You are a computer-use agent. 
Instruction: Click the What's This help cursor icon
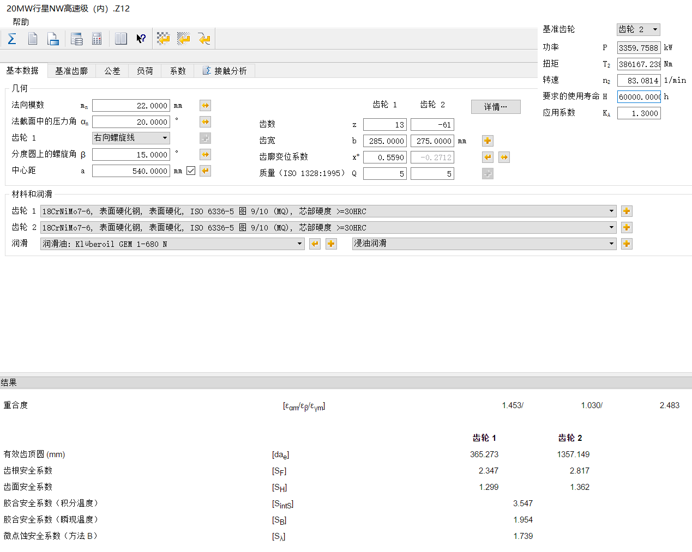(141, 39)
